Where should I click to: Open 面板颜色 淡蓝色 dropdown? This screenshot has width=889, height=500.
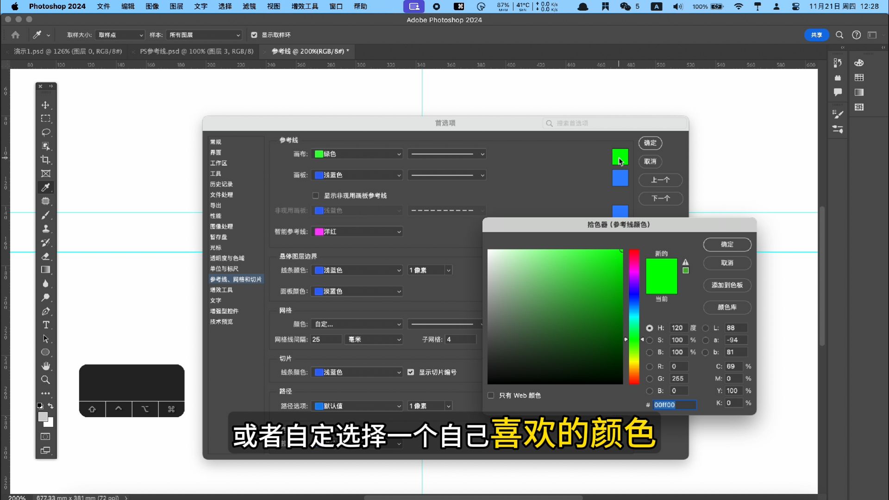(x=357, y=291)
